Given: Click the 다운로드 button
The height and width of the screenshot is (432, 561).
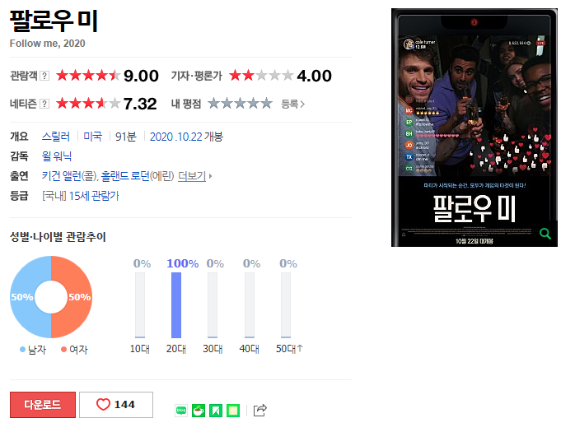Looking at the screenshot, I should coord(43,405).
